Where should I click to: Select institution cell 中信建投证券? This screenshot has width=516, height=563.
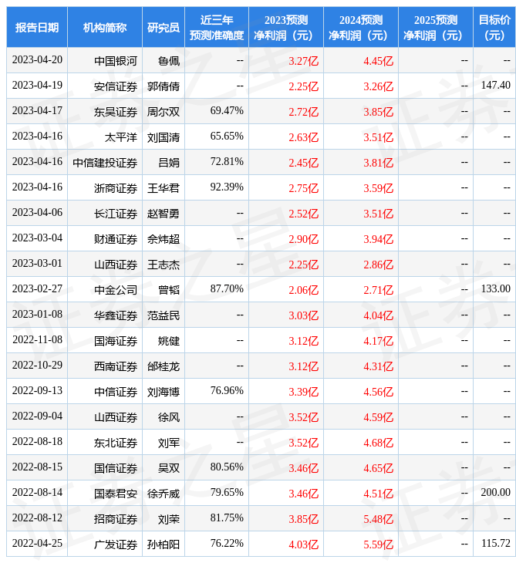(x=105, y=163)
